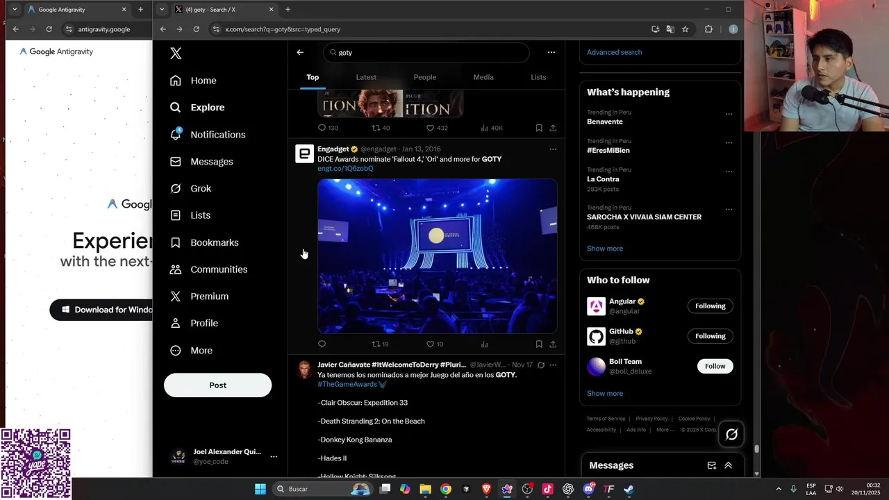Open options for #EresMiBien trend
Image resolution: width=889 pixels, height=500 pixels.
point(729,142)
